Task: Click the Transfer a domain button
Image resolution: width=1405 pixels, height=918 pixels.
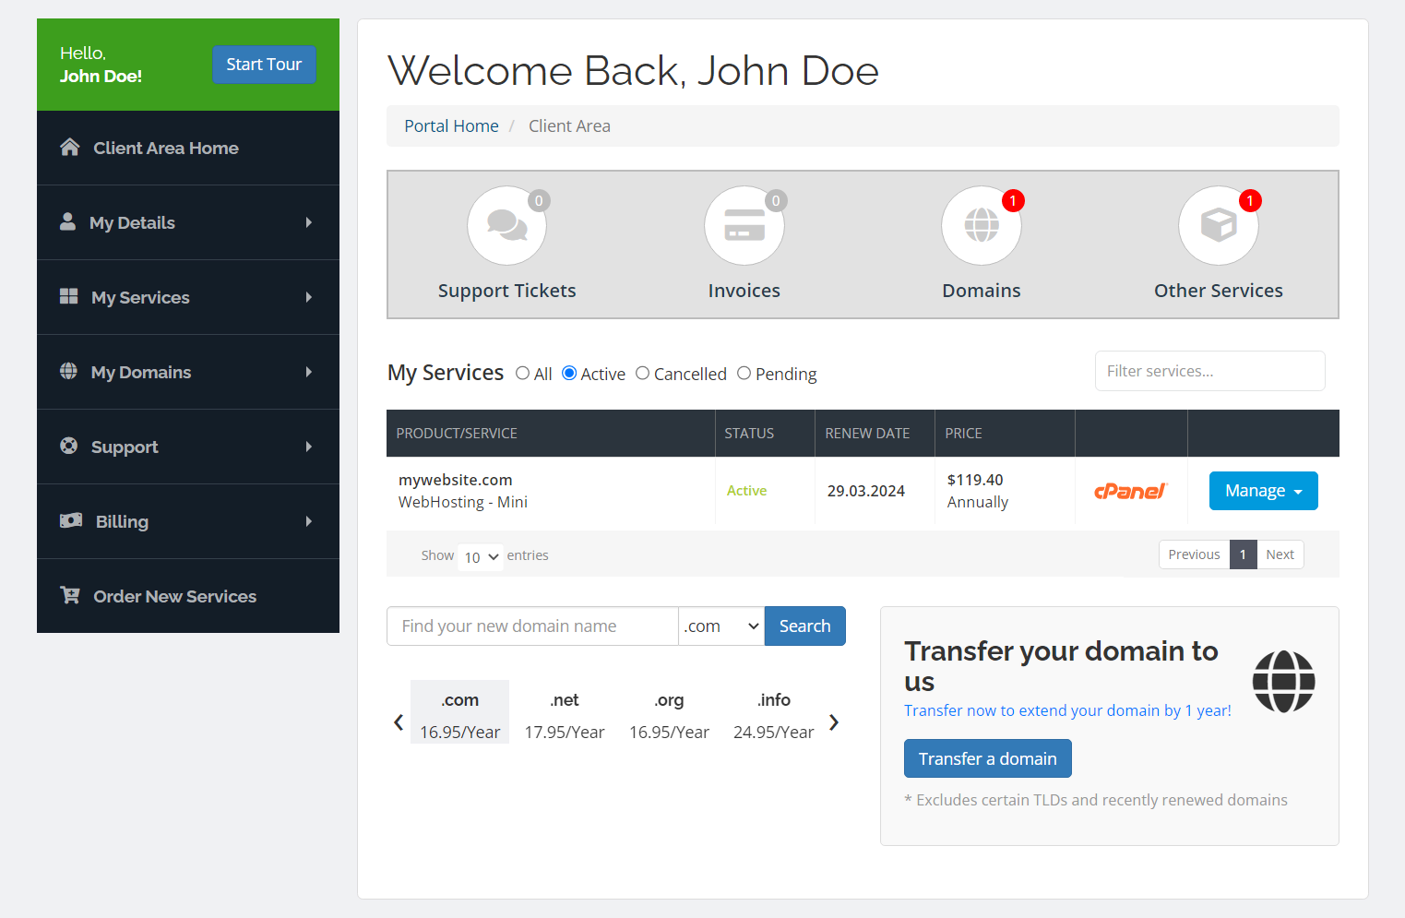Action: click(987, 758)
